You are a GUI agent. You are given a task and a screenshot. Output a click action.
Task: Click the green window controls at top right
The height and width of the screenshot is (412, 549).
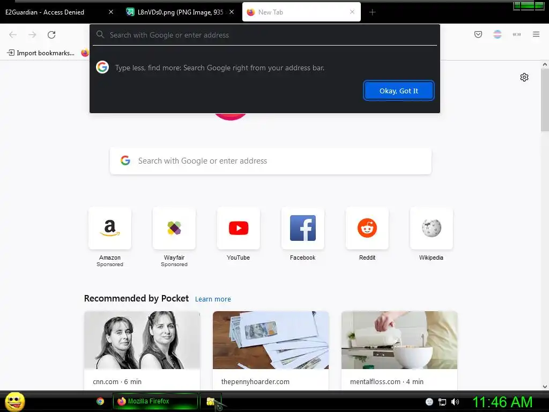coord(528,5)
